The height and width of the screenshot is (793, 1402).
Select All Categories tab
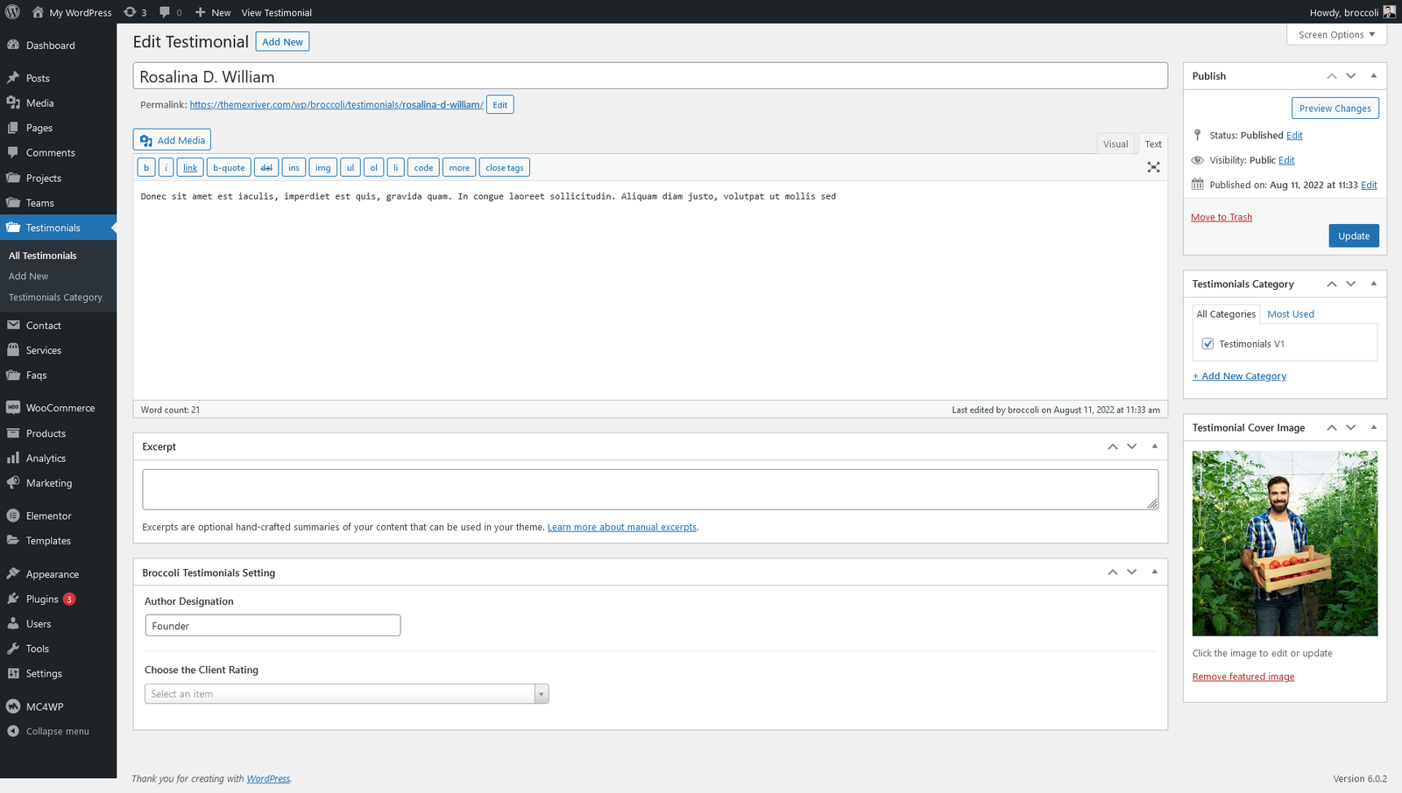(x=1226, y=314)
